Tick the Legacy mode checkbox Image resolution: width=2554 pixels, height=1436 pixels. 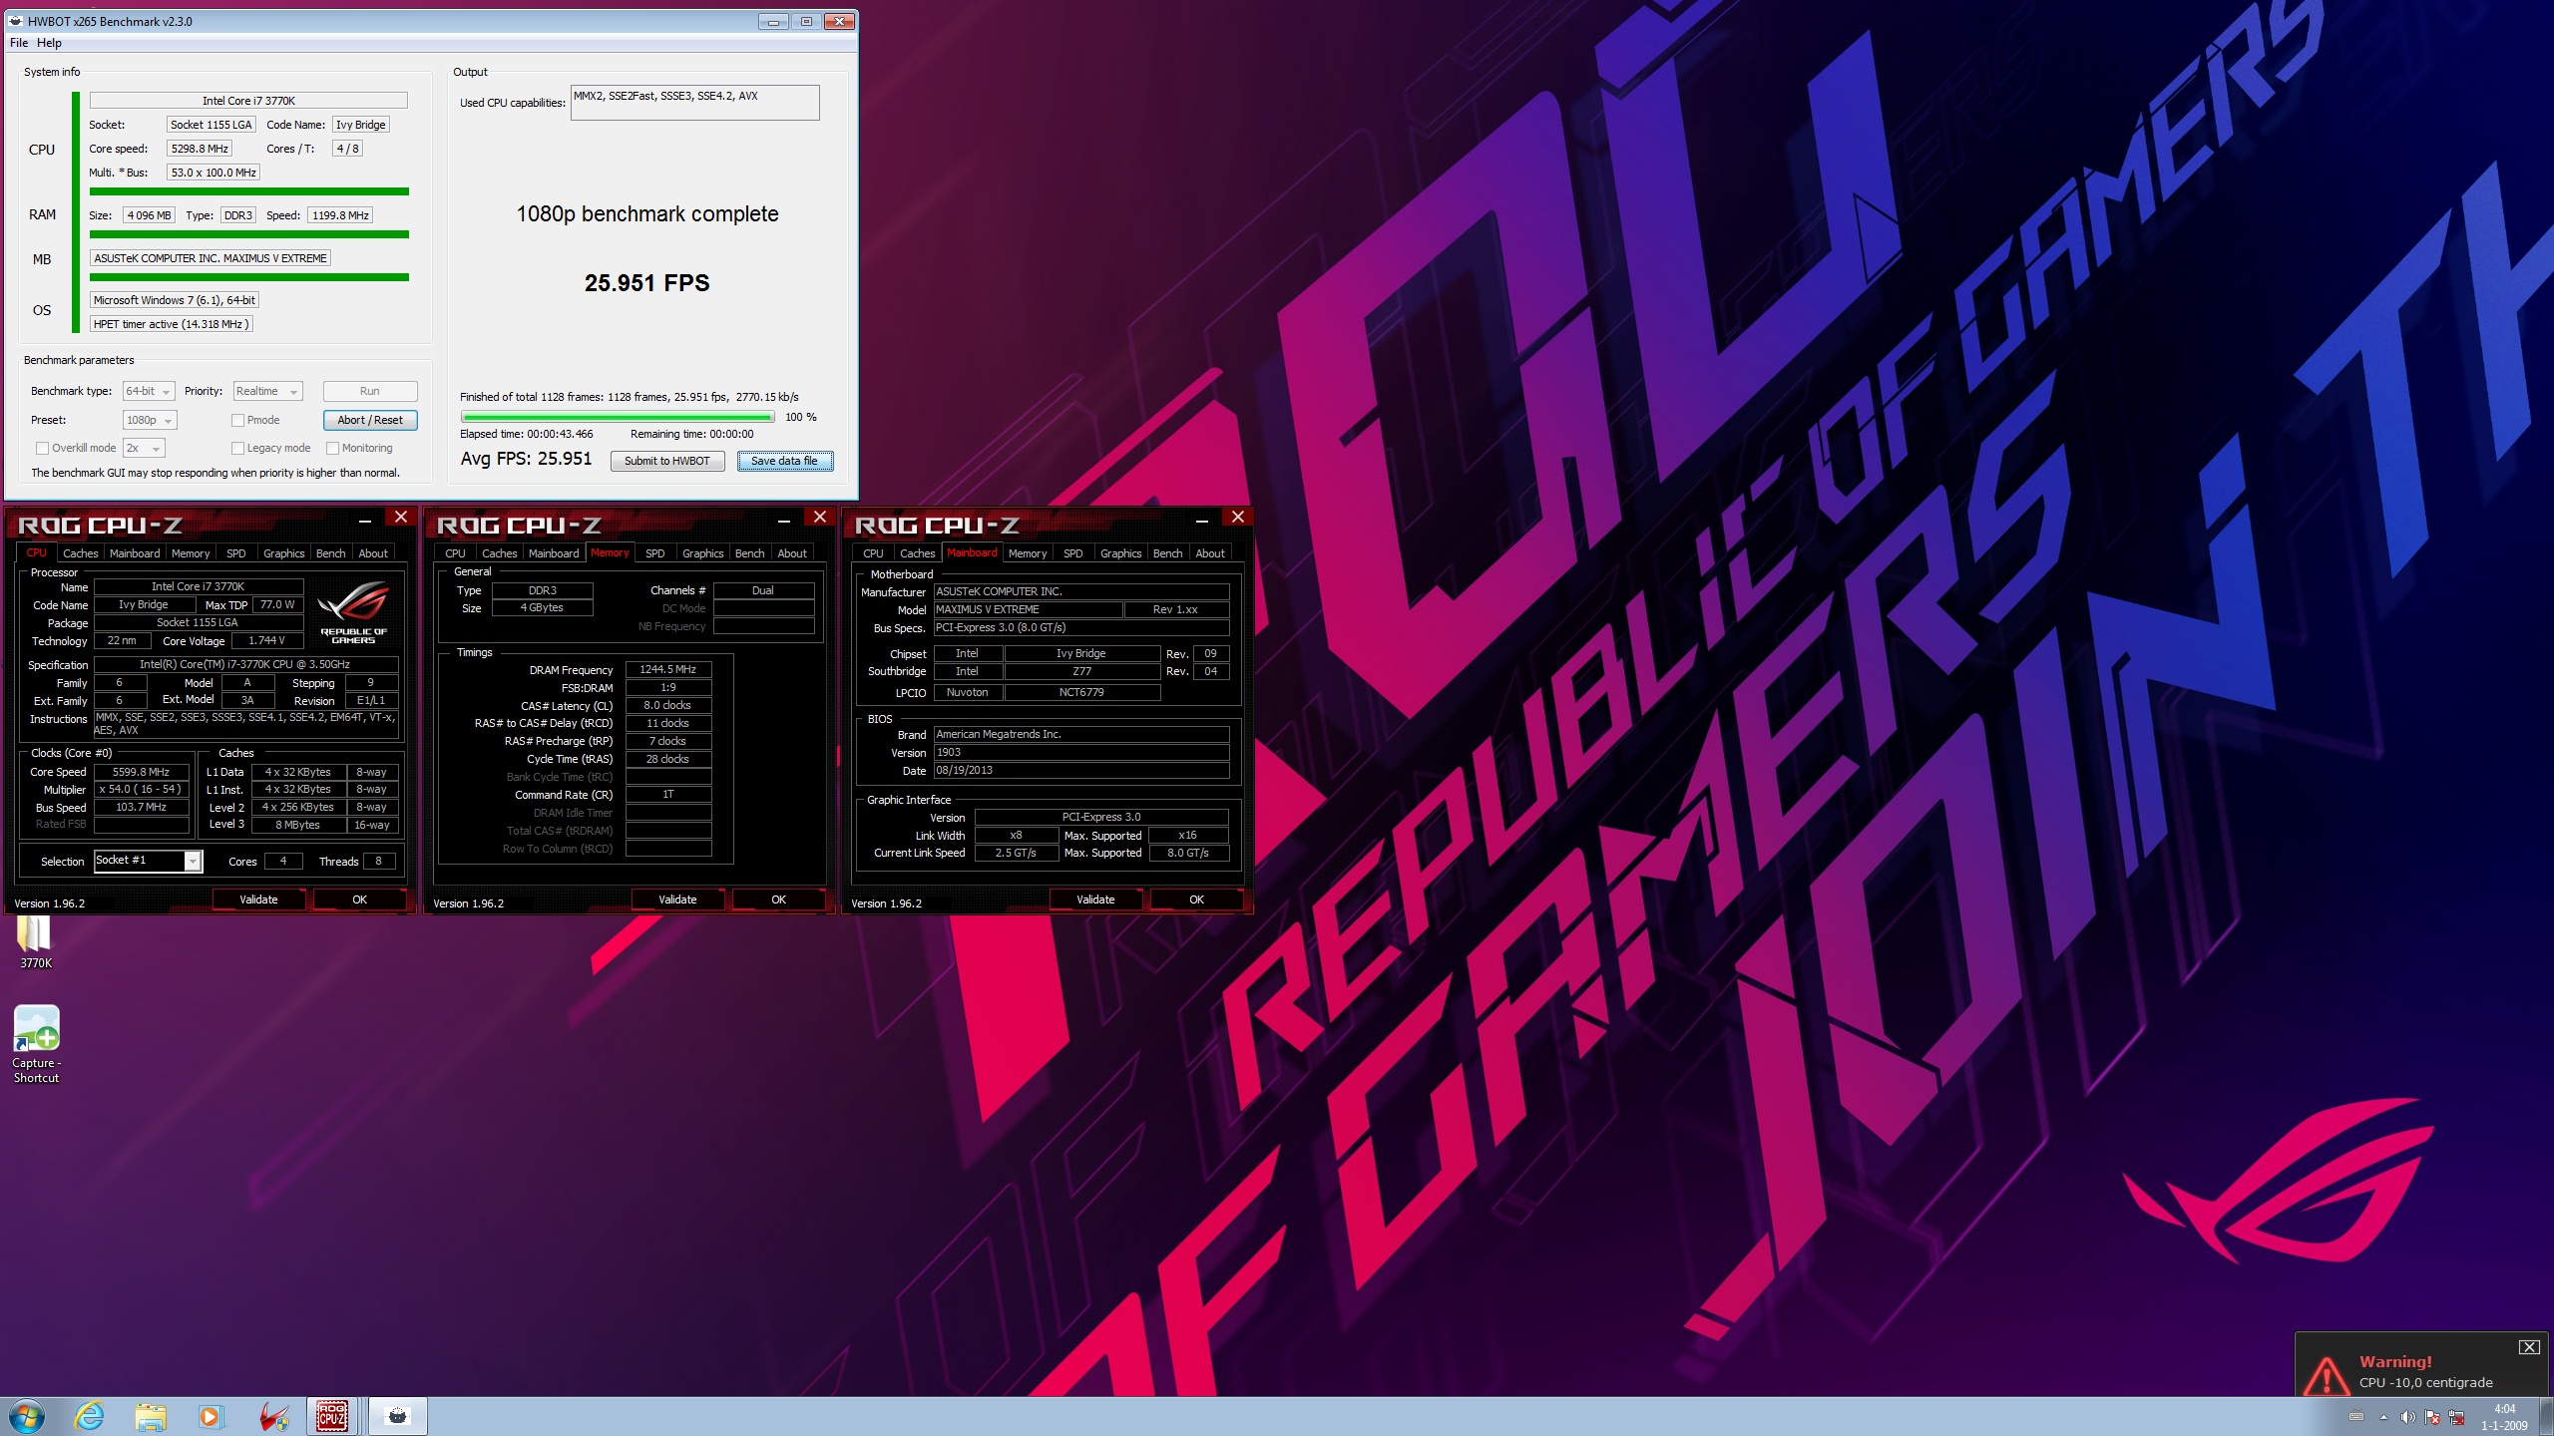[237, 449]
